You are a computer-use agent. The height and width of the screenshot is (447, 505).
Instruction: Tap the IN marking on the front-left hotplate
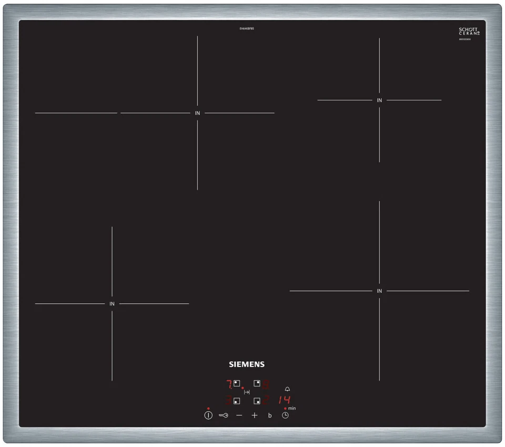(112, 304)
